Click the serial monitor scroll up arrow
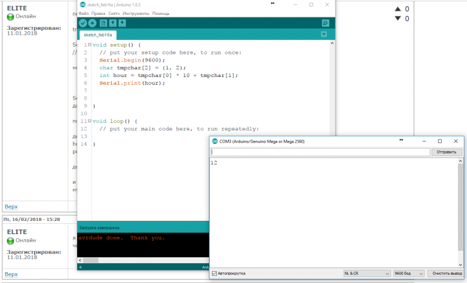The width and height of the screenshot is (467, 283). tap(460, 161)
